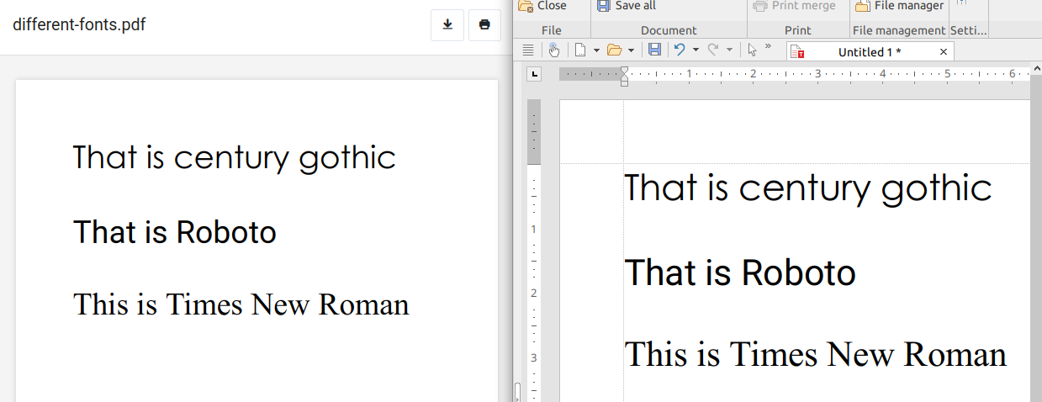The height and width of the screenshot is (402, 1042).
Task: Close the Untitled 1 tab
Action: (x=943, y=52)
